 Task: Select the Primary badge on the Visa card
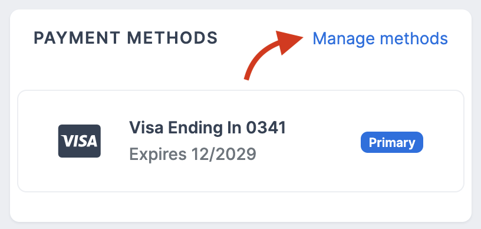pyautogui.click(x=392, y=142)
